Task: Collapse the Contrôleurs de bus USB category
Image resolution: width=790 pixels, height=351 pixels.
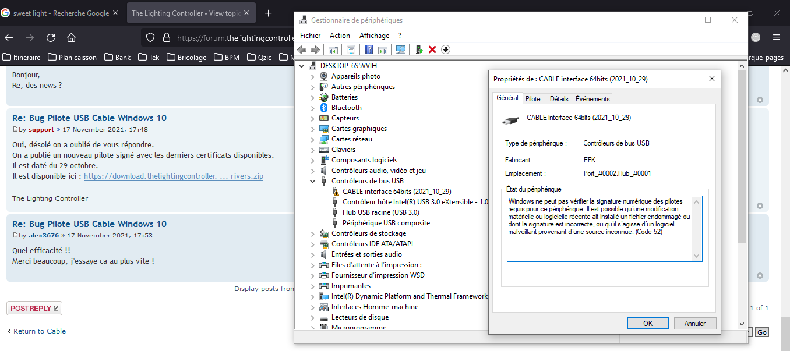Action: pyautogui.click(x=312, y=181)
